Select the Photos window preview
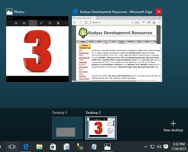Viewport: 188px width, 152px height. [x=37, y=49]
